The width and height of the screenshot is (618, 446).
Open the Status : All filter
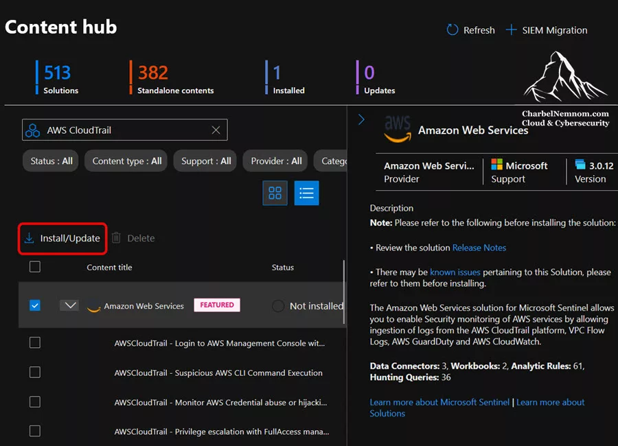click(x=51, y=161)
